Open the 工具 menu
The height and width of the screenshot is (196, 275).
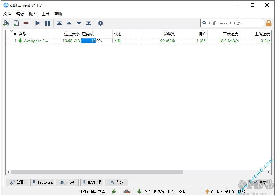coord(45,14)
